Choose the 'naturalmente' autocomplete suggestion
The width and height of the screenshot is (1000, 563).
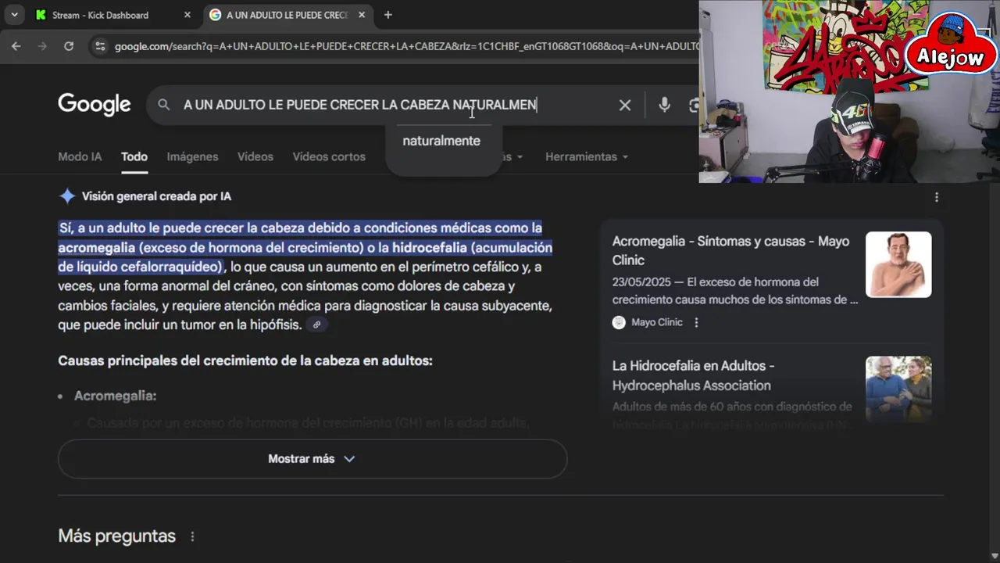coord(441,141)
